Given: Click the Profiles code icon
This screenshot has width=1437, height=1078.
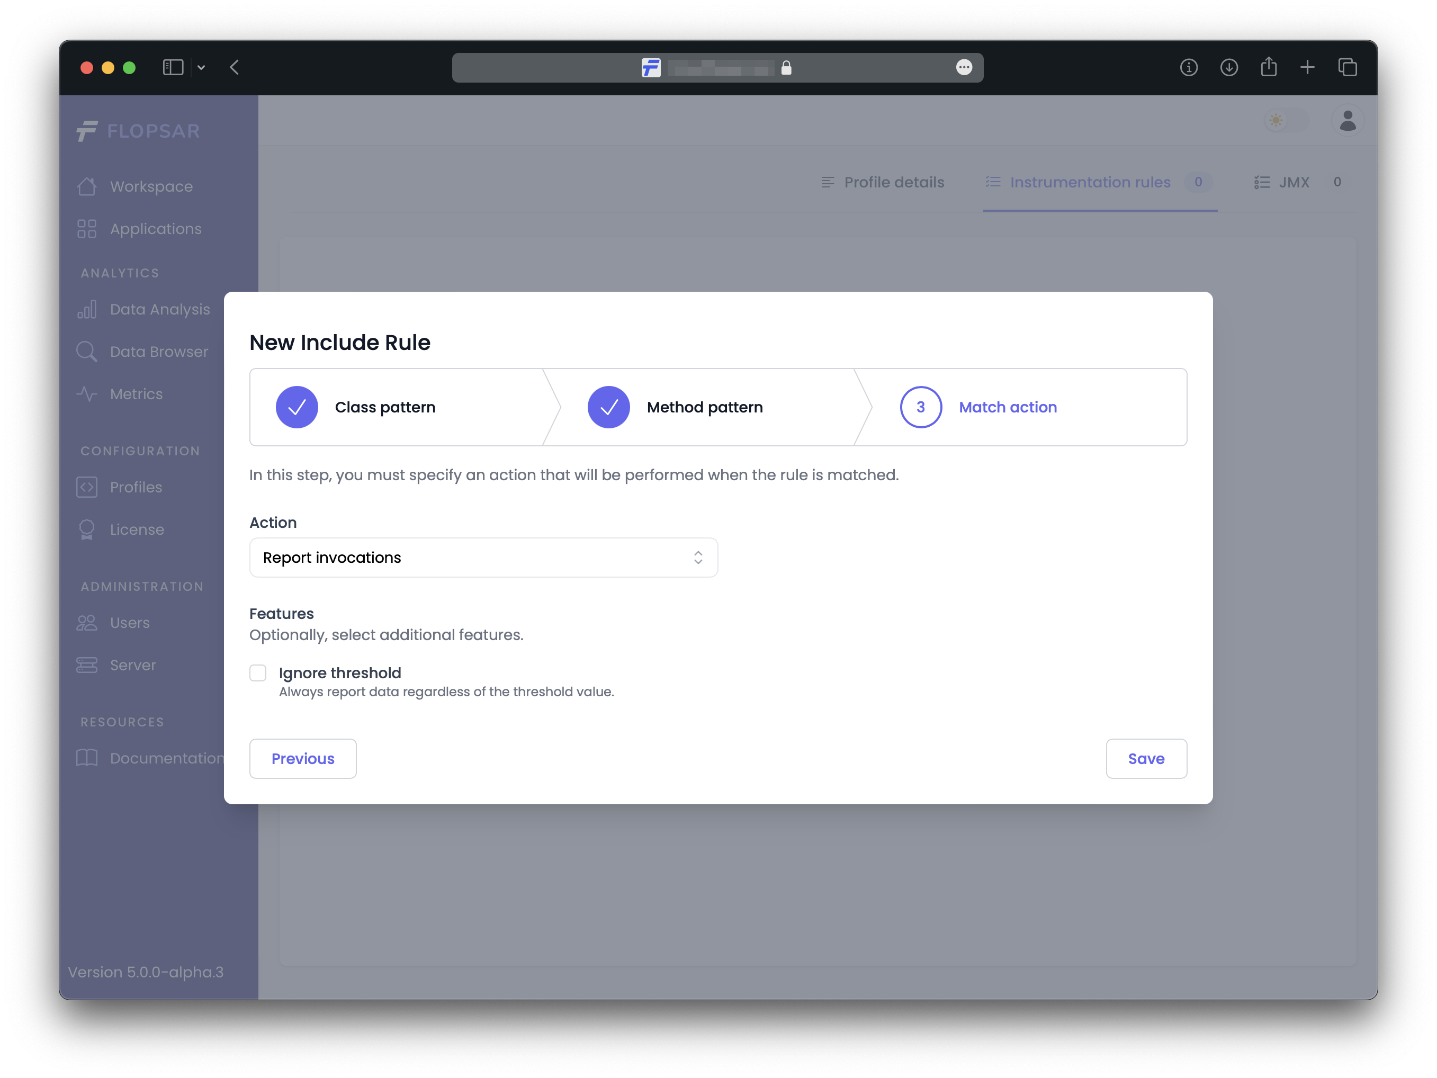Looking at the screenshot, I should (86, 487).
